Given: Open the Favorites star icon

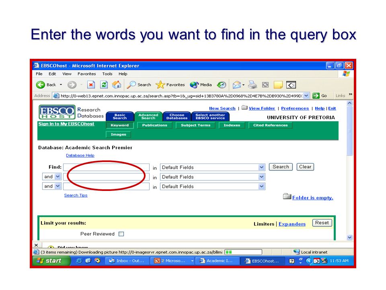Looking at the screenshot, I should (x=160, y=85).
